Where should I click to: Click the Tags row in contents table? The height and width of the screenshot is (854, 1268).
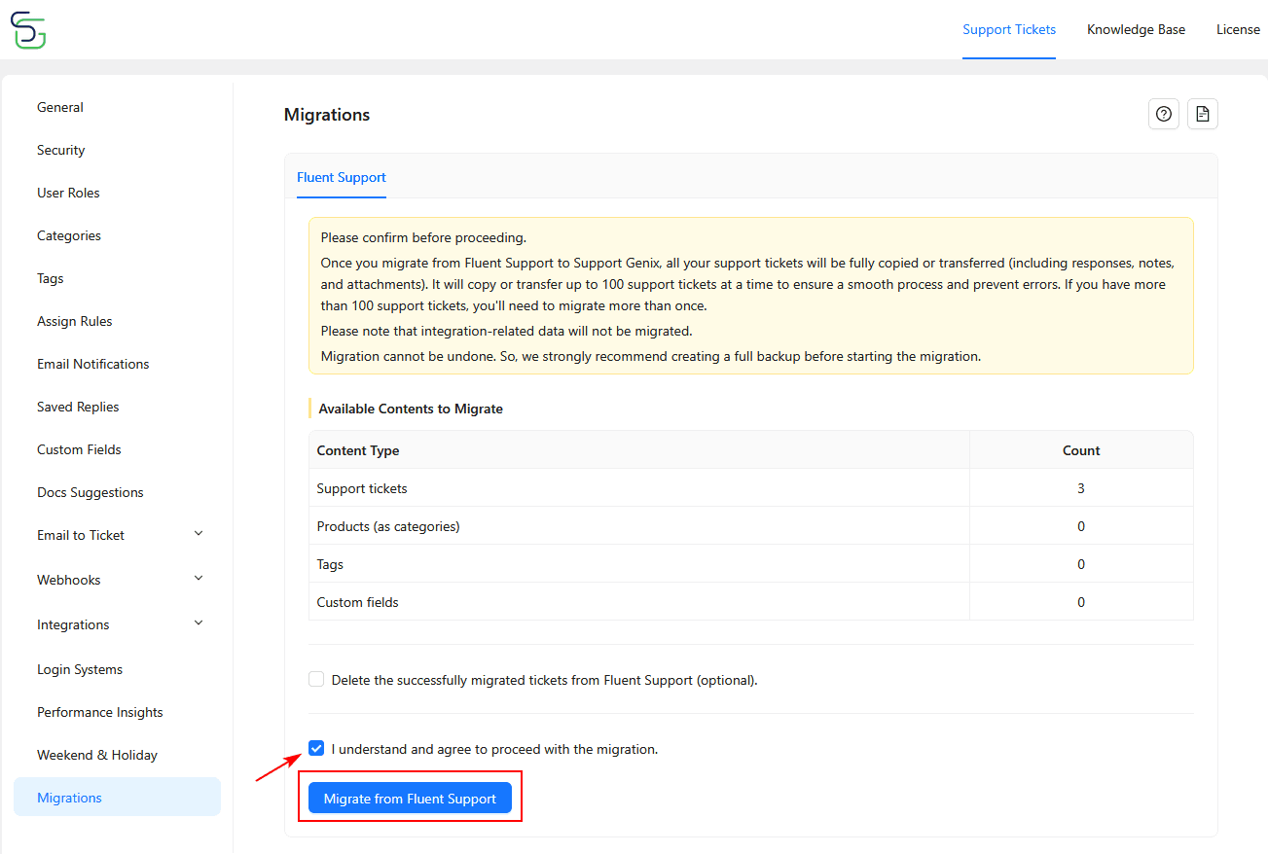click(751, 564)
